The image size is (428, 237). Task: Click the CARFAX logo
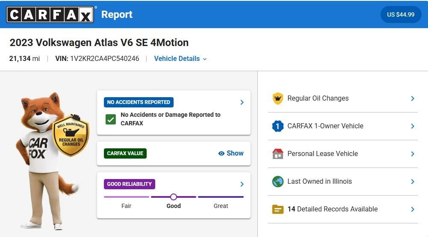coord(50,14)
